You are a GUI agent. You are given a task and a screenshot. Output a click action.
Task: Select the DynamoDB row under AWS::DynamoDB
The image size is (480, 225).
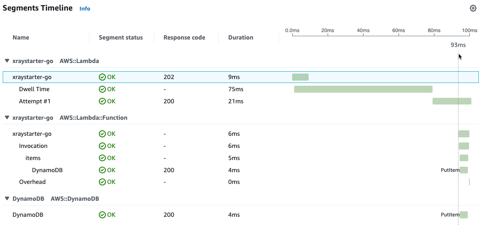point(240,215)
